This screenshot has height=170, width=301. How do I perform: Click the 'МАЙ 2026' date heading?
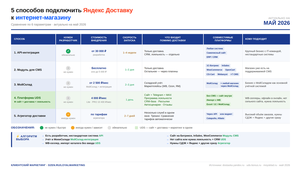tap(277, 23)
